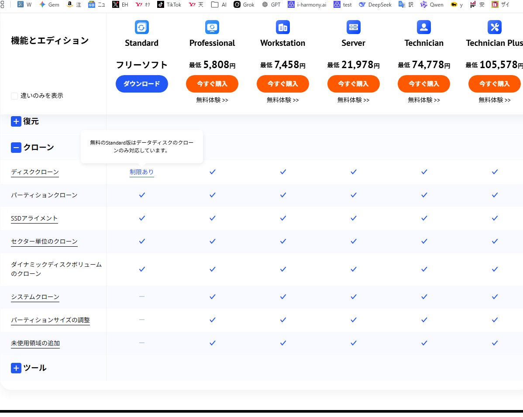Click the Professional edition monitor icon
Screen dimensions: 523x417
212,27
